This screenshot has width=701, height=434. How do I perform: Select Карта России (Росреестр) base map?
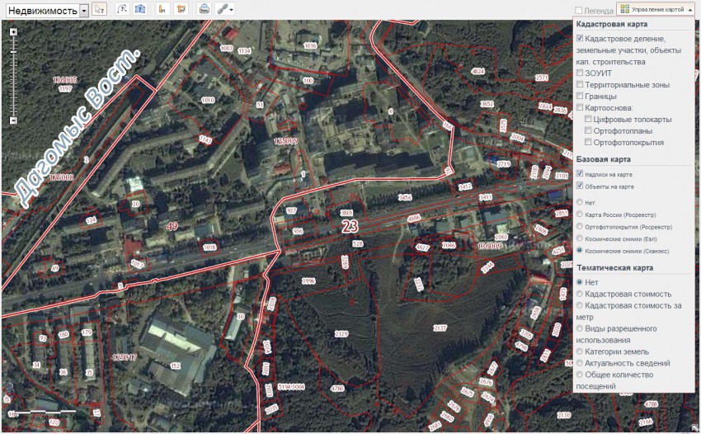[581, 214]
